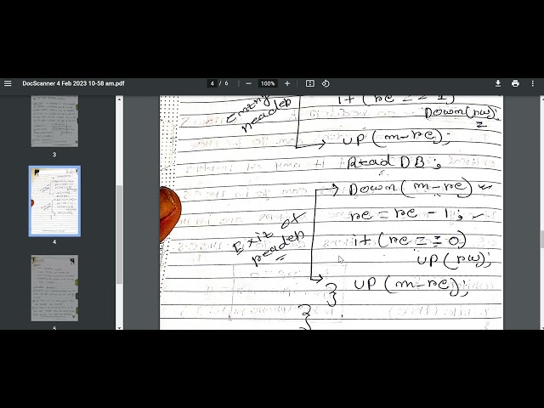Download the PDF file
The image size is (544, 408).
tap(498, 83)
